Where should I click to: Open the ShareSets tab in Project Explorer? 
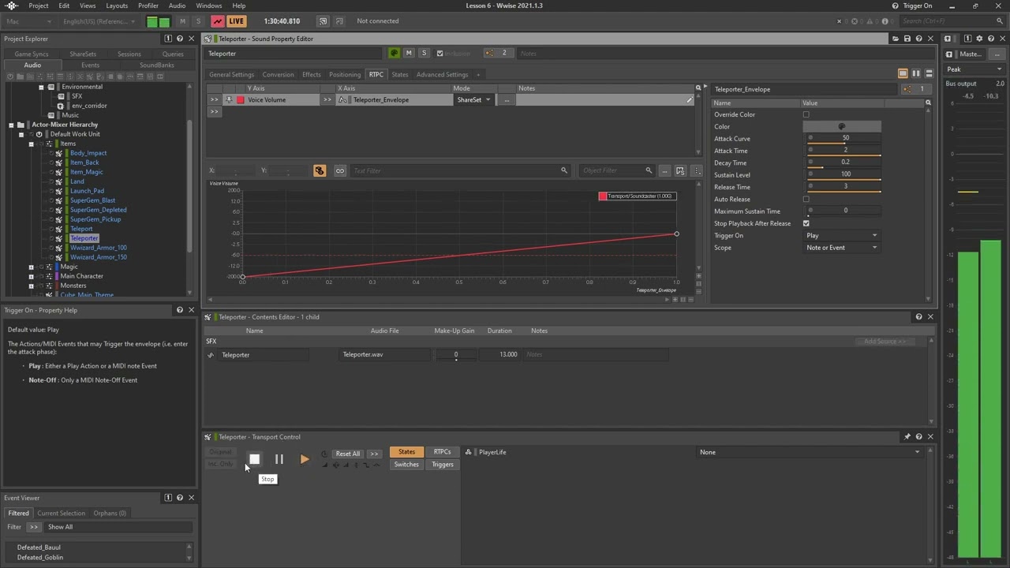83,54
